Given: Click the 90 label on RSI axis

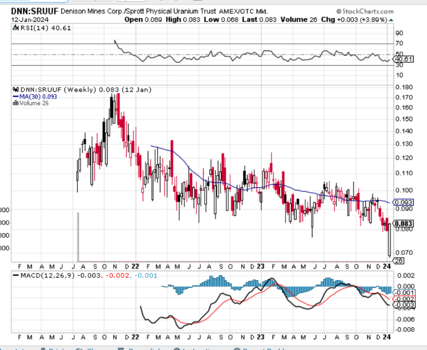Looking at the screenshot, I should (399, 33).
